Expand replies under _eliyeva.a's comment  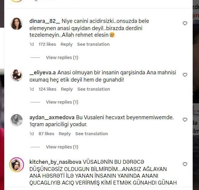tap(62, 102)
